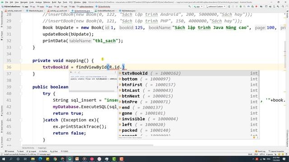This screenshot has height=162, width=289.
Task: Open the Layout Inspector panel
Action: tap(276, 151)
